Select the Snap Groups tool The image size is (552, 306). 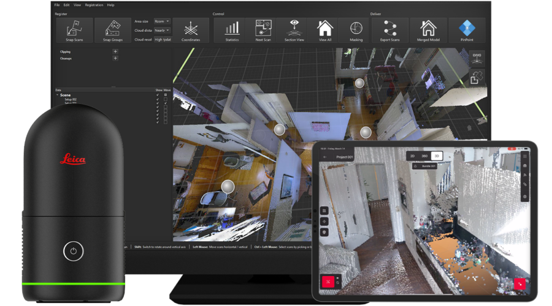pos(112,30)
